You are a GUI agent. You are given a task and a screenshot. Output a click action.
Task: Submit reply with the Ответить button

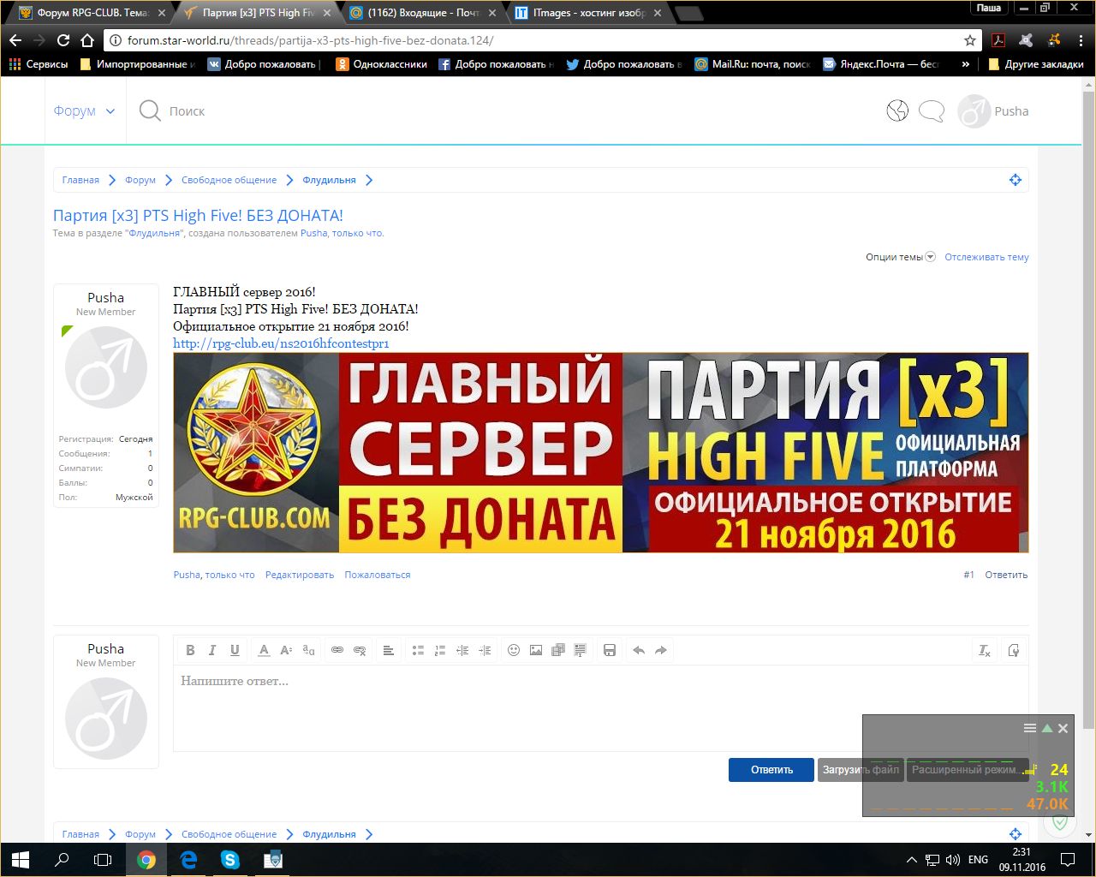point(771,770)
